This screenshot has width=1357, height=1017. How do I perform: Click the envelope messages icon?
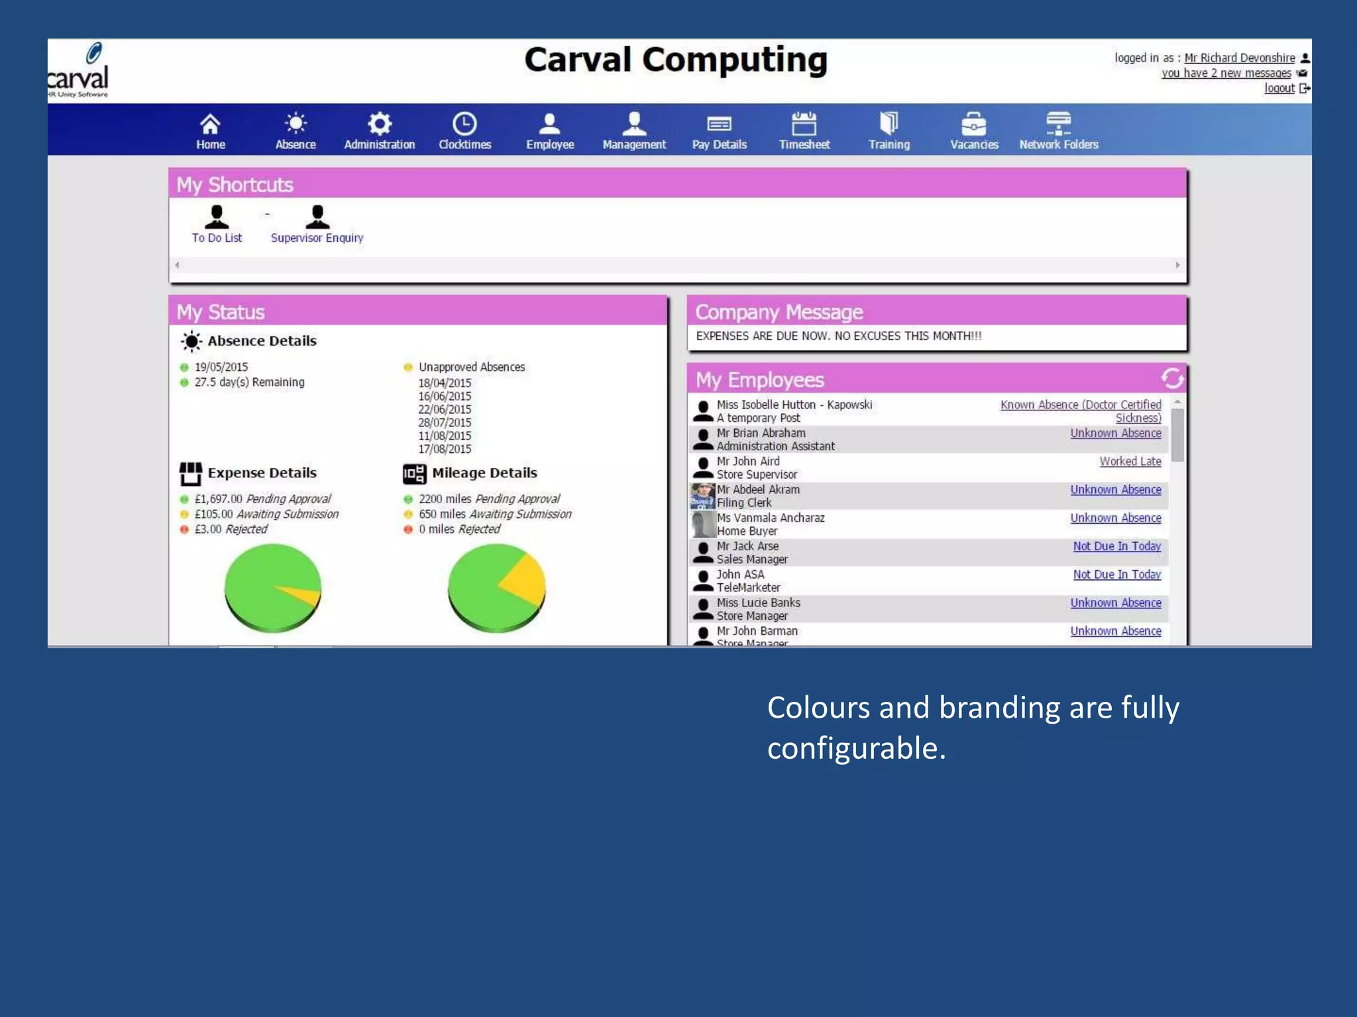click(1303, 73)
